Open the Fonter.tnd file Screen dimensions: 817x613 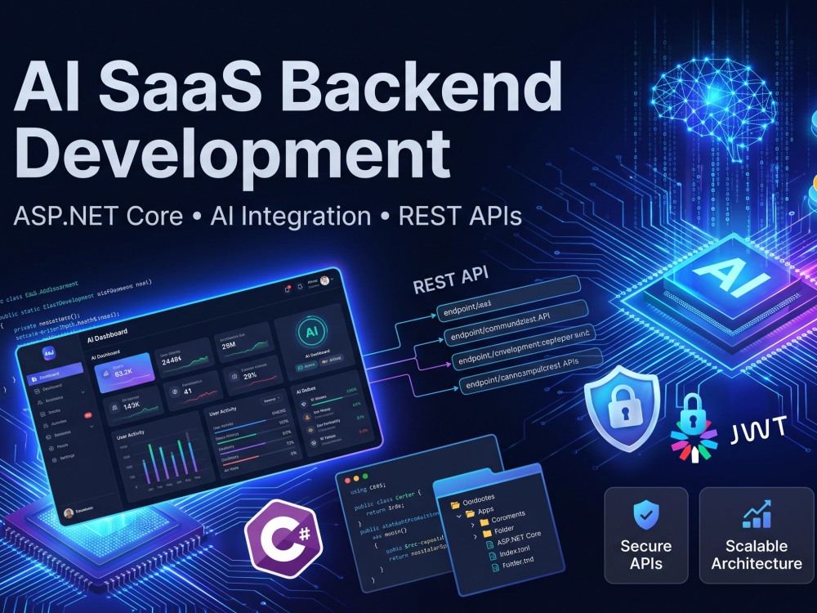tap(513, 564)
